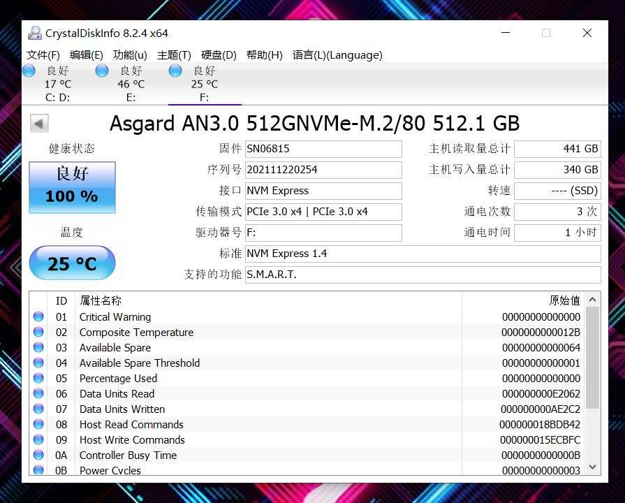Click the serial number field 202111220254

(x=323, y=170)
